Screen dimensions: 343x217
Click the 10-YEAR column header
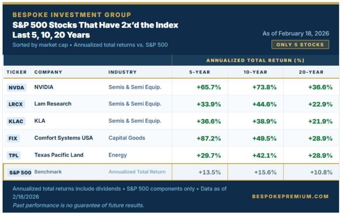(x=255, y=72)
